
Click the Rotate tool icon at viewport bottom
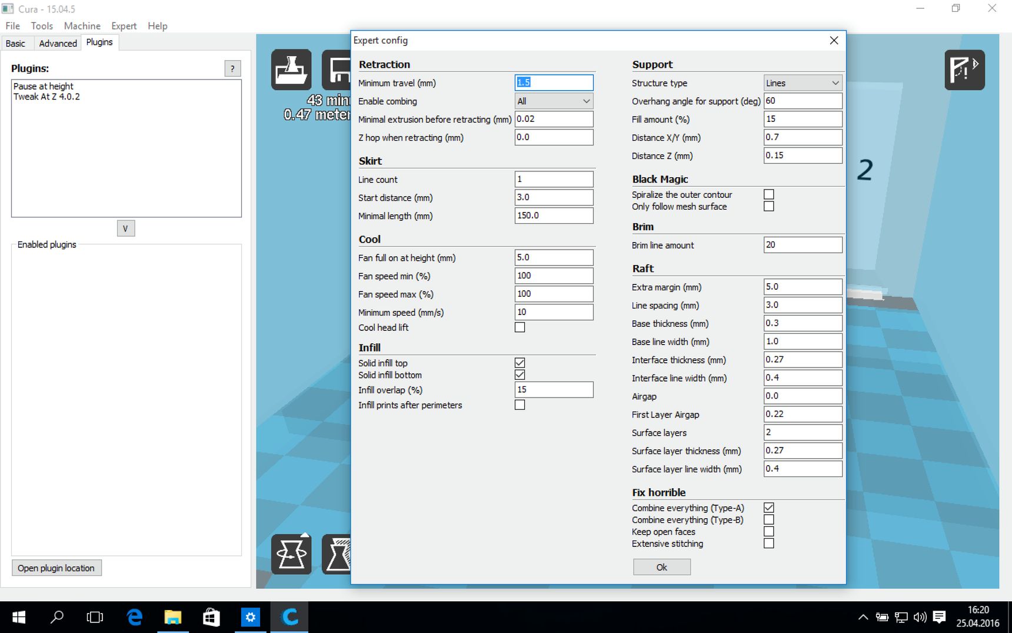point(291,554)
